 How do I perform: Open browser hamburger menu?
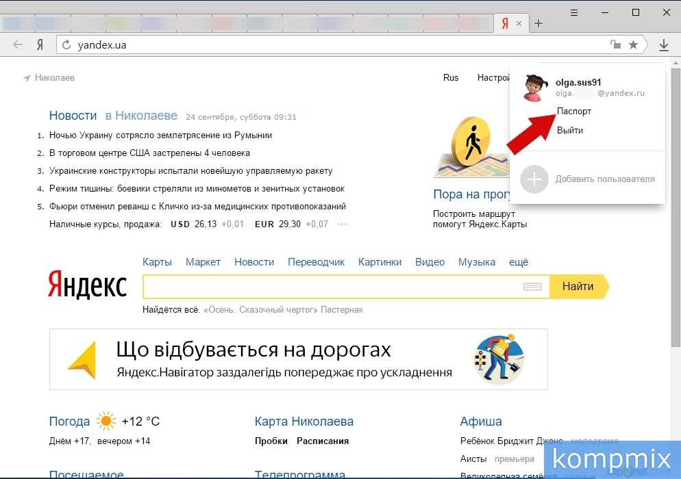(574, 12)
